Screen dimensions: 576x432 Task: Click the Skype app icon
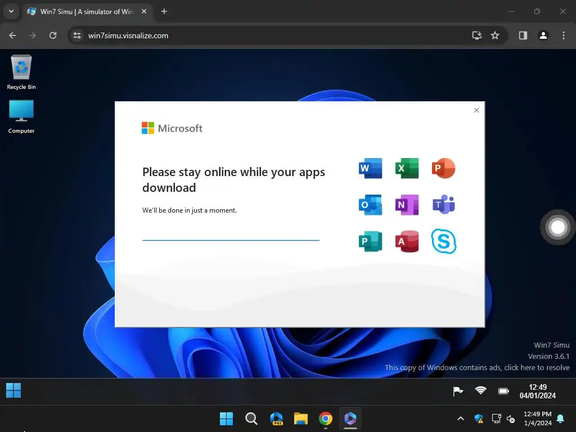pyautogui.click(x=444, y=241)
